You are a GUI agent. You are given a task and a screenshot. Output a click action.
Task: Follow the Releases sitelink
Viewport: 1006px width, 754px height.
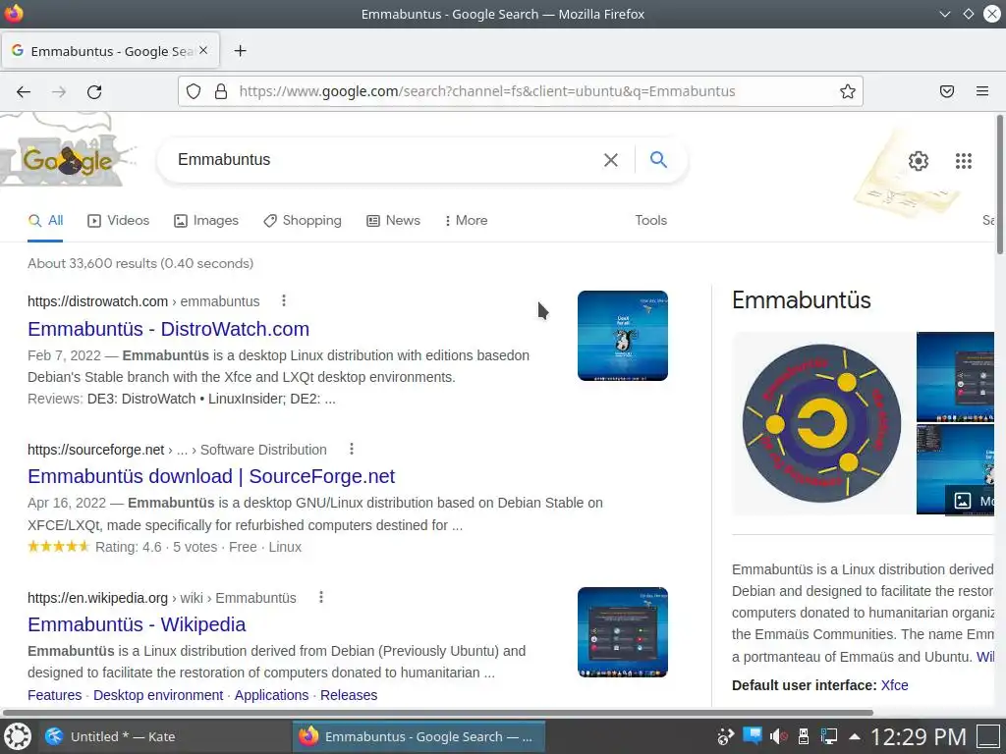(x=349, y=695)
